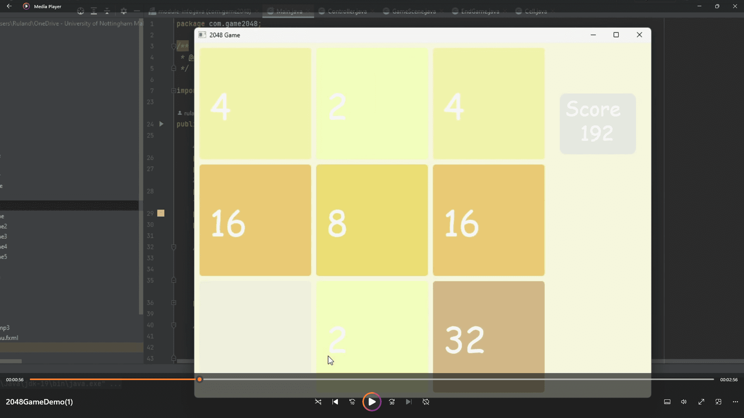Switch to mini player view
The height and width of the screenshot is (418, 744).
(718, 402)
